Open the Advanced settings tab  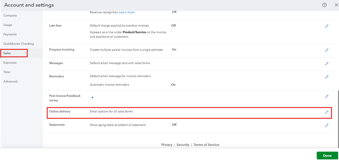(10, 82)
